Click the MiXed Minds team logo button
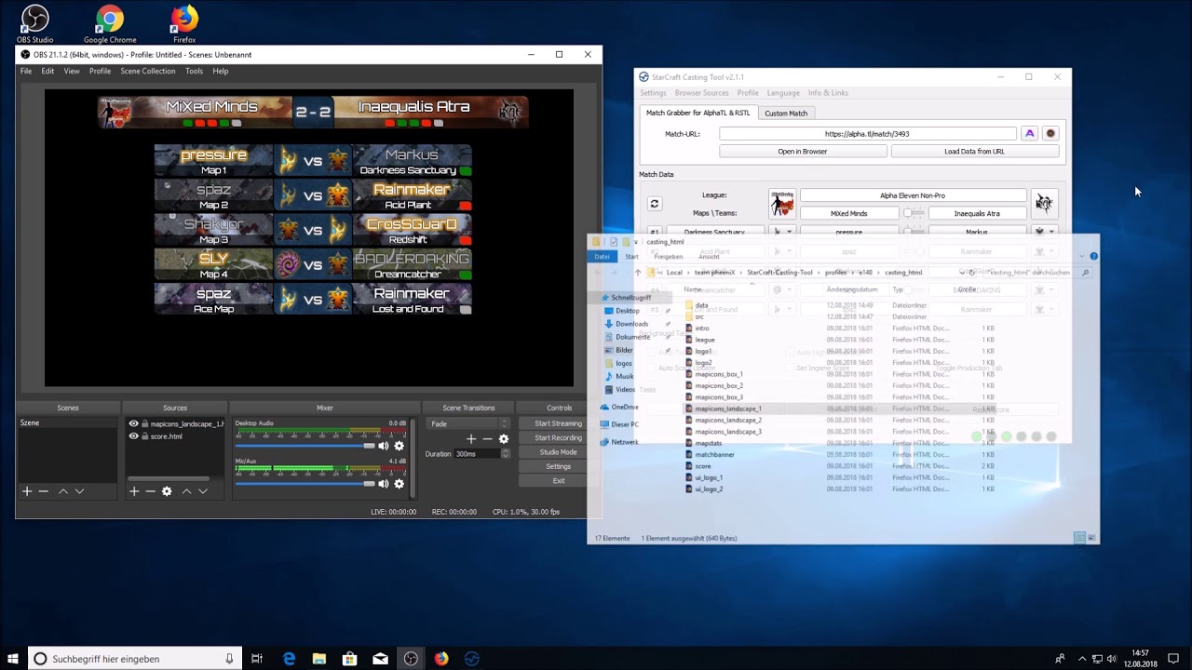Screen dimensions: 1192x670 point(782,204)
